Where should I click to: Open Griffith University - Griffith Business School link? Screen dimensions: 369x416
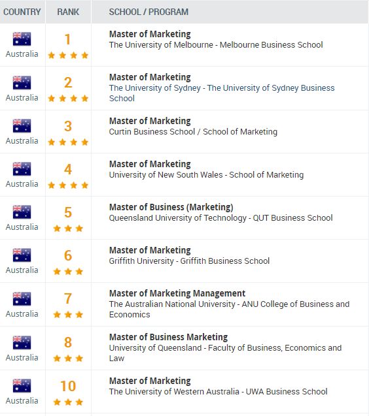pyautogui.click(x=189, y=261)
